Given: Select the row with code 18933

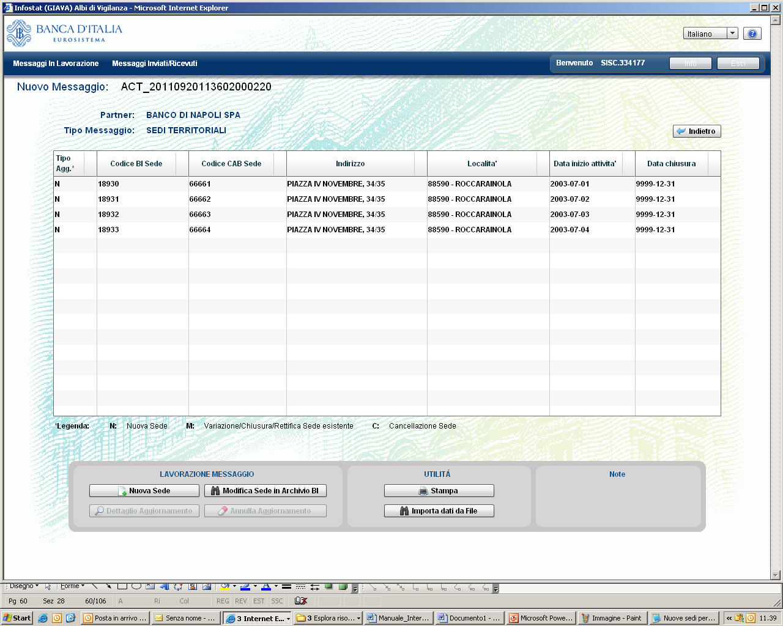Looking at the screenshot, I should (x=387, y=230).
